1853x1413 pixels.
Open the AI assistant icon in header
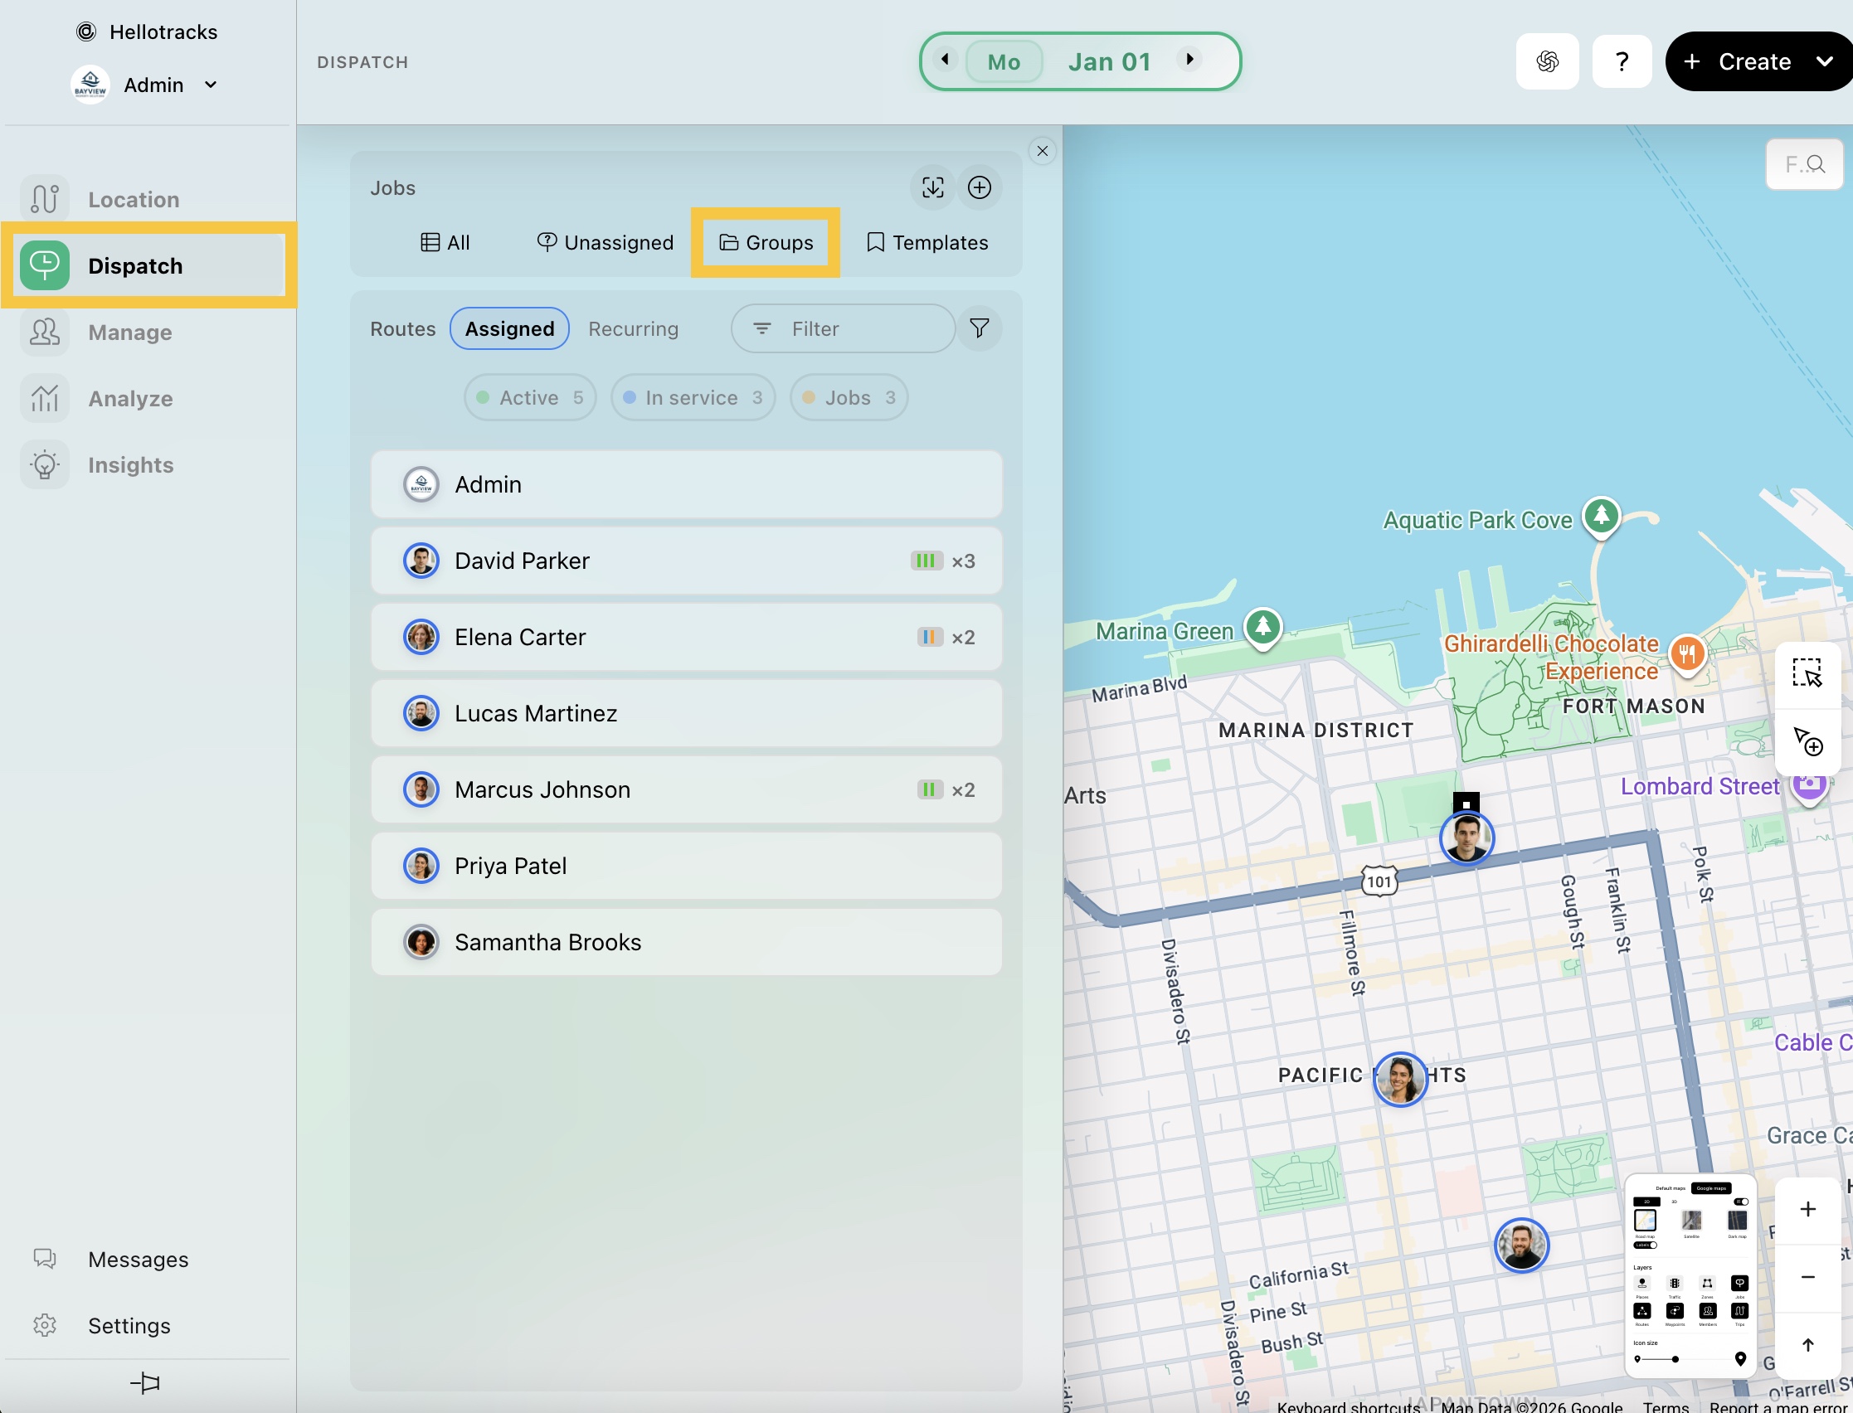1547,61
